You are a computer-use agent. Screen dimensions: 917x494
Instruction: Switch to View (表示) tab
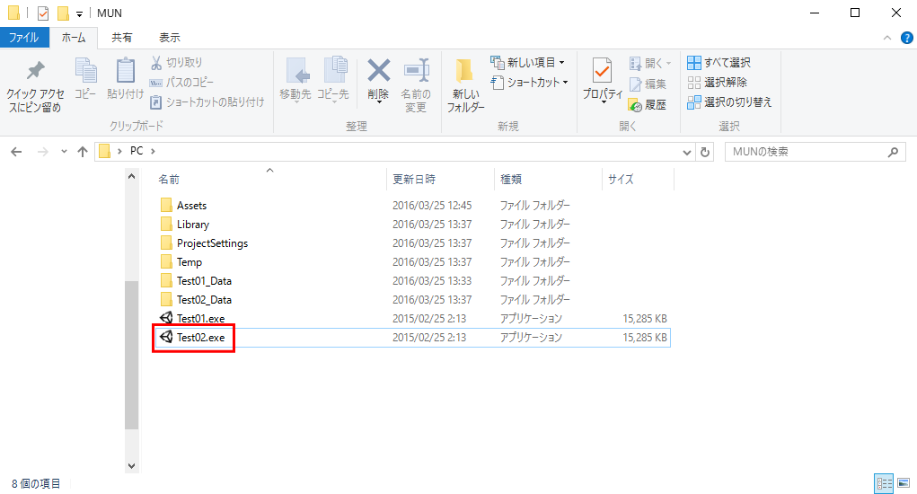[x=170, y=38]
